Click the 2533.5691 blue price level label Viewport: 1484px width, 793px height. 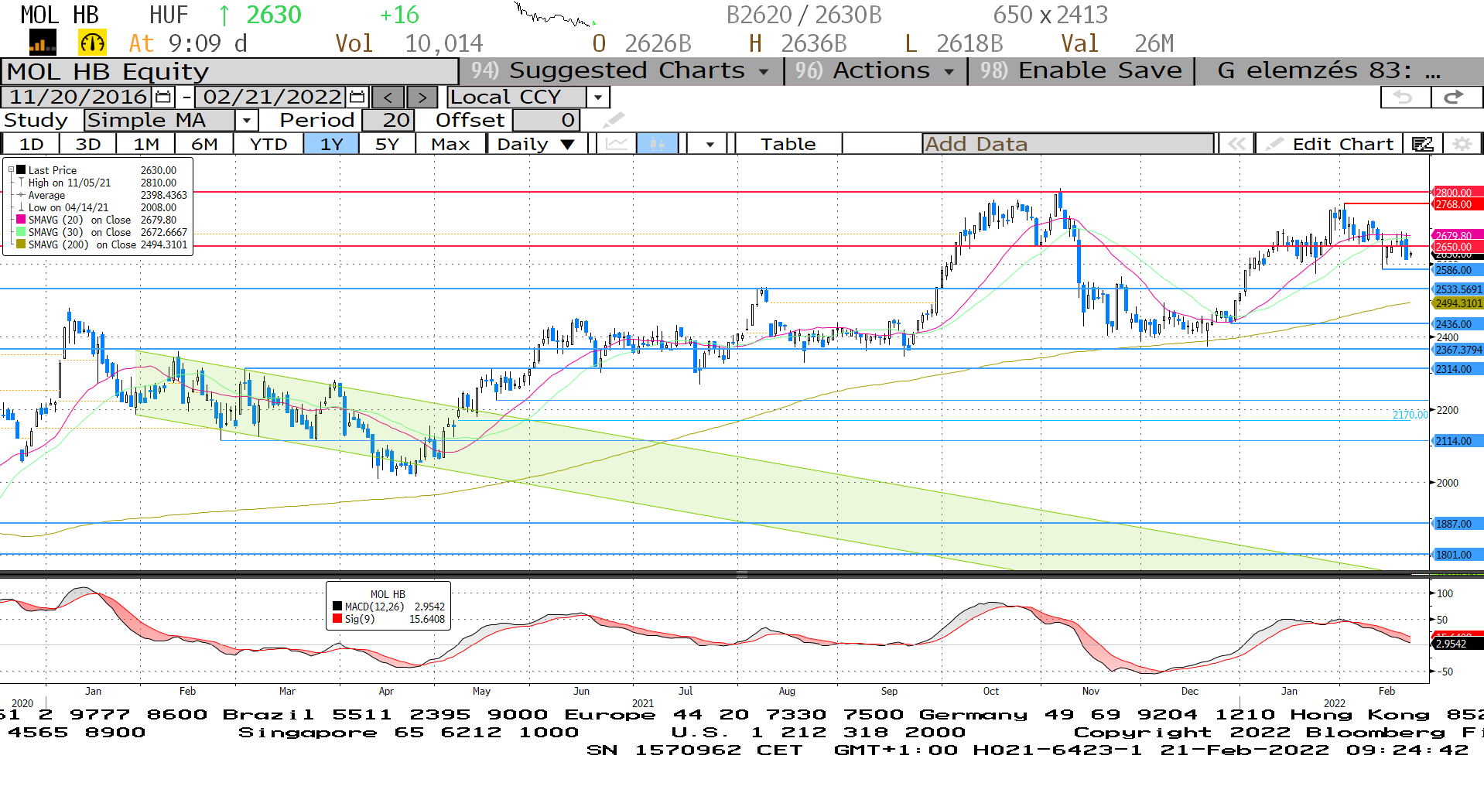point(1457,289)
